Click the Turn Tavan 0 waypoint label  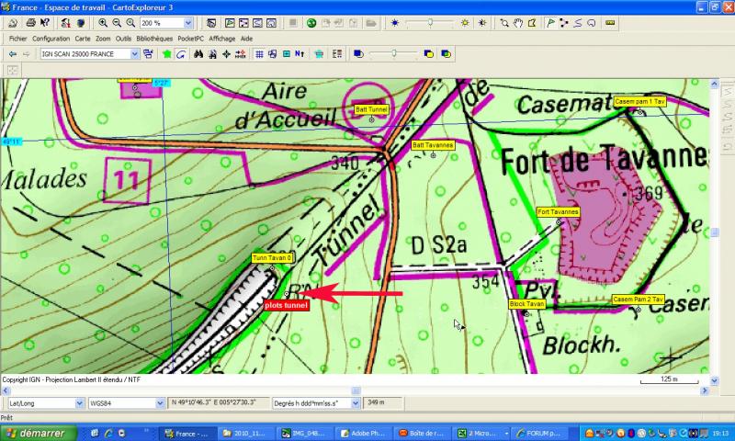click(272, 258)
